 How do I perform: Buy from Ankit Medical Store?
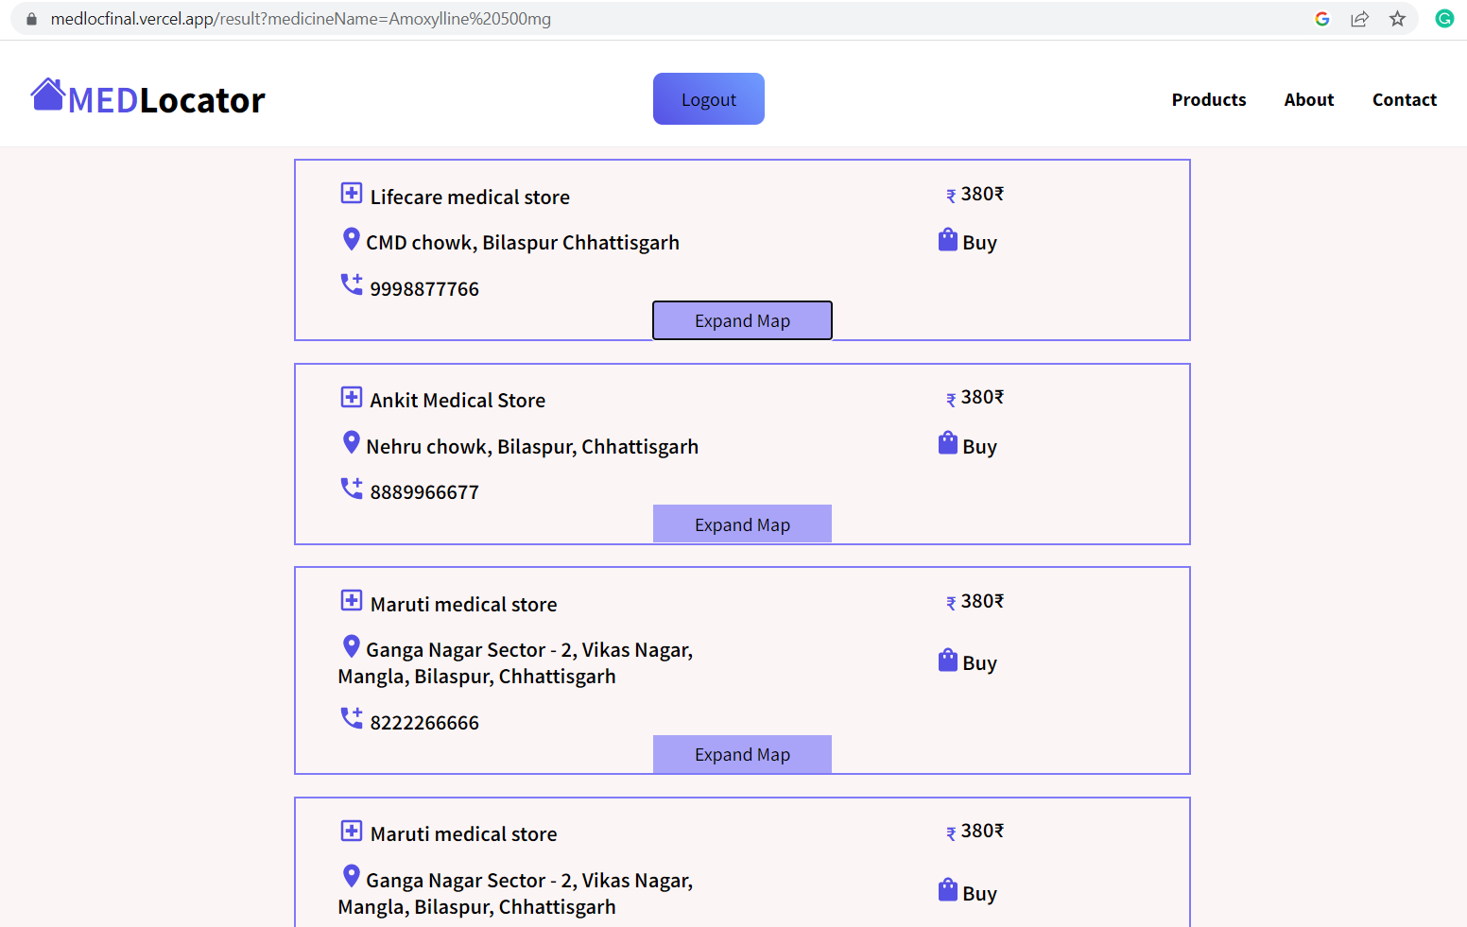click(978, 446)
